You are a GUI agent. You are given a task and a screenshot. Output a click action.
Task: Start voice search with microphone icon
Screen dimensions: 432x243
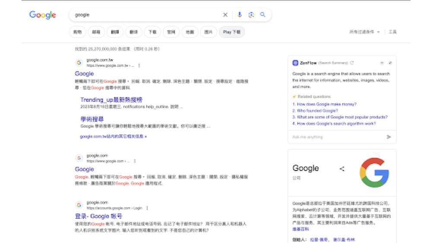(240, 15)
